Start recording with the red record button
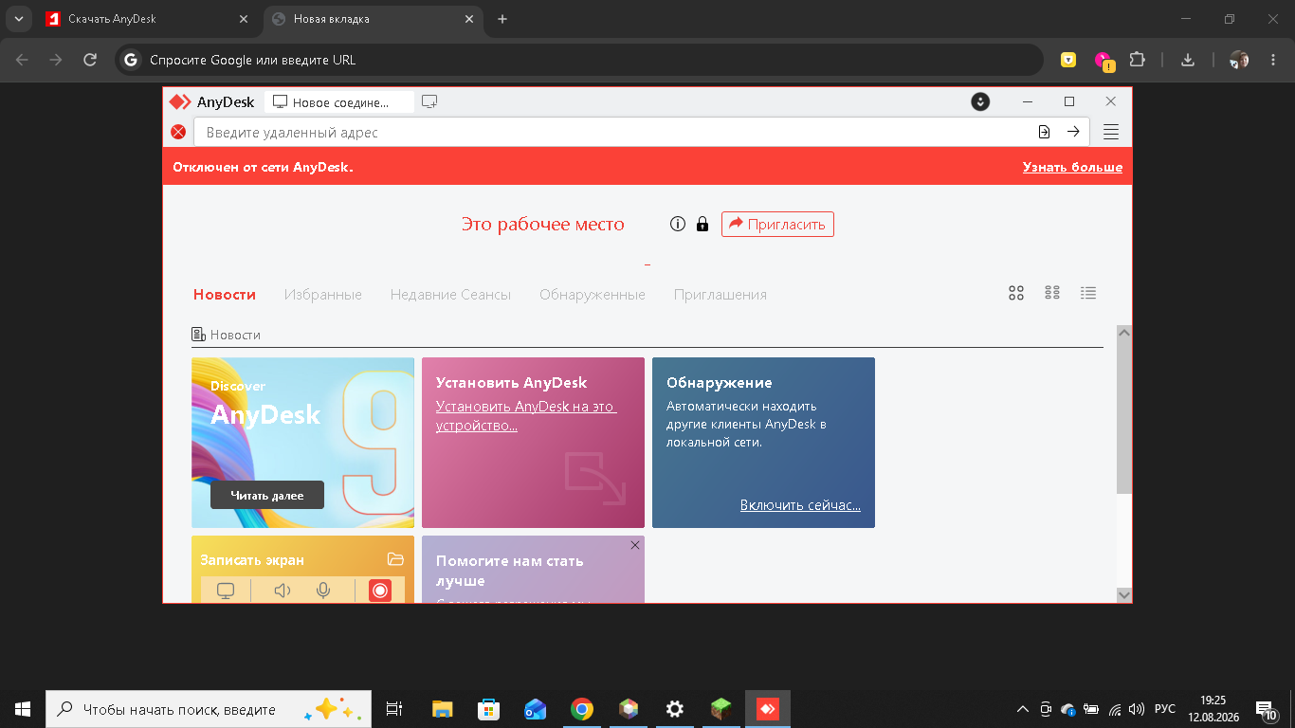1295x728 pixels. click(x=380, y=591)
